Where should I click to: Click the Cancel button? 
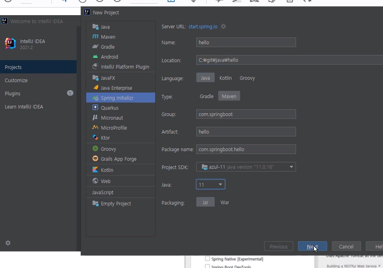pos(346,246)
